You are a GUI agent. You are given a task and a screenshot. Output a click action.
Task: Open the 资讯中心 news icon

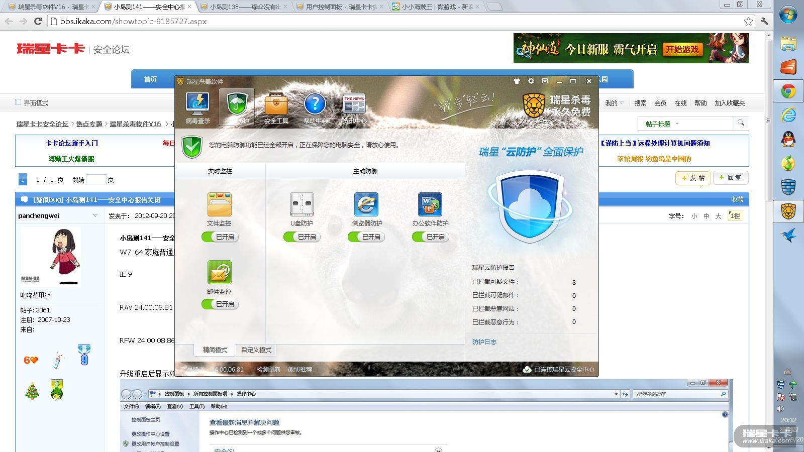coord(354,107)
